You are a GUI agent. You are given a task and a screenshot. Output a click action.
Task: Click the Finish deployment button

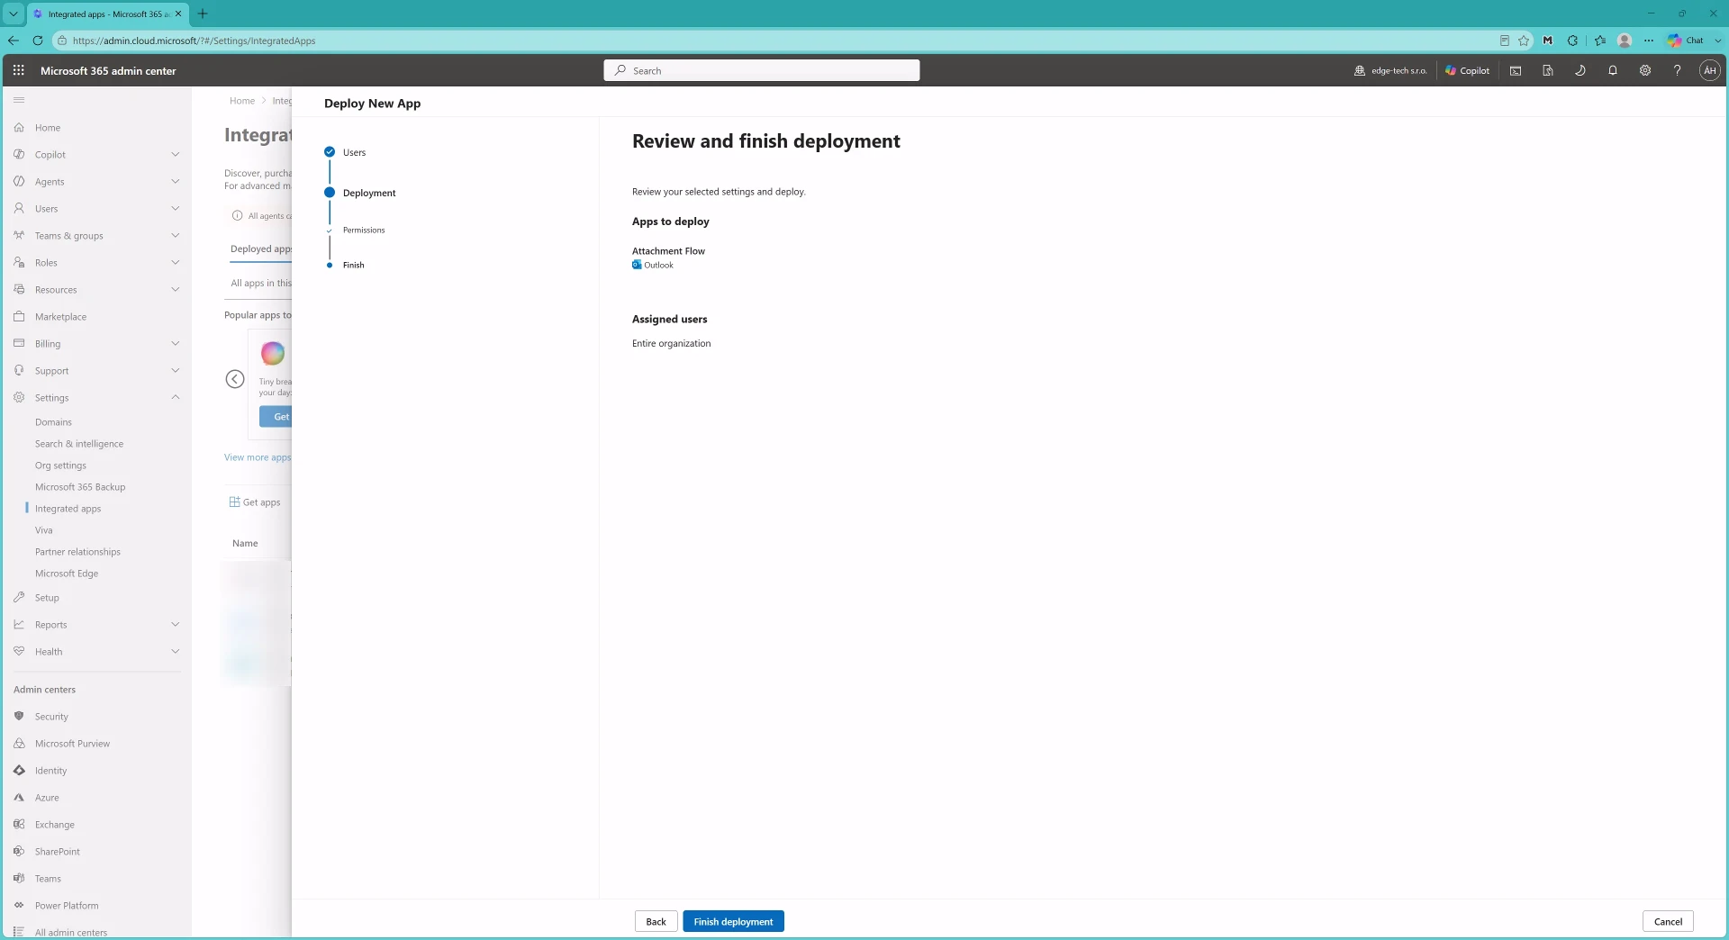pyautogui.click(x=733, y=921)
